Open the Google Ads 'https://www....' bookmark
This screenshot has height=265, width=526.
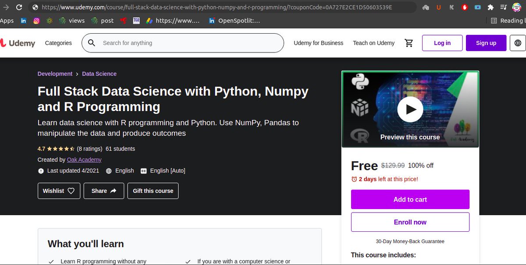[173, 21]
